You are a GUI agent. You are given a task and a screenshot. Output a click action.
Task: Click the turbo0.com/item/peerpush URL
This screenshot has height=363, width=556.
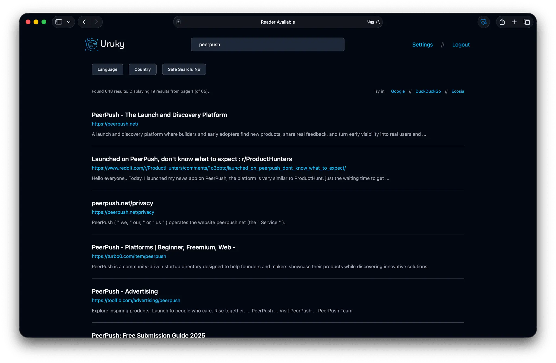coord(129,256)
